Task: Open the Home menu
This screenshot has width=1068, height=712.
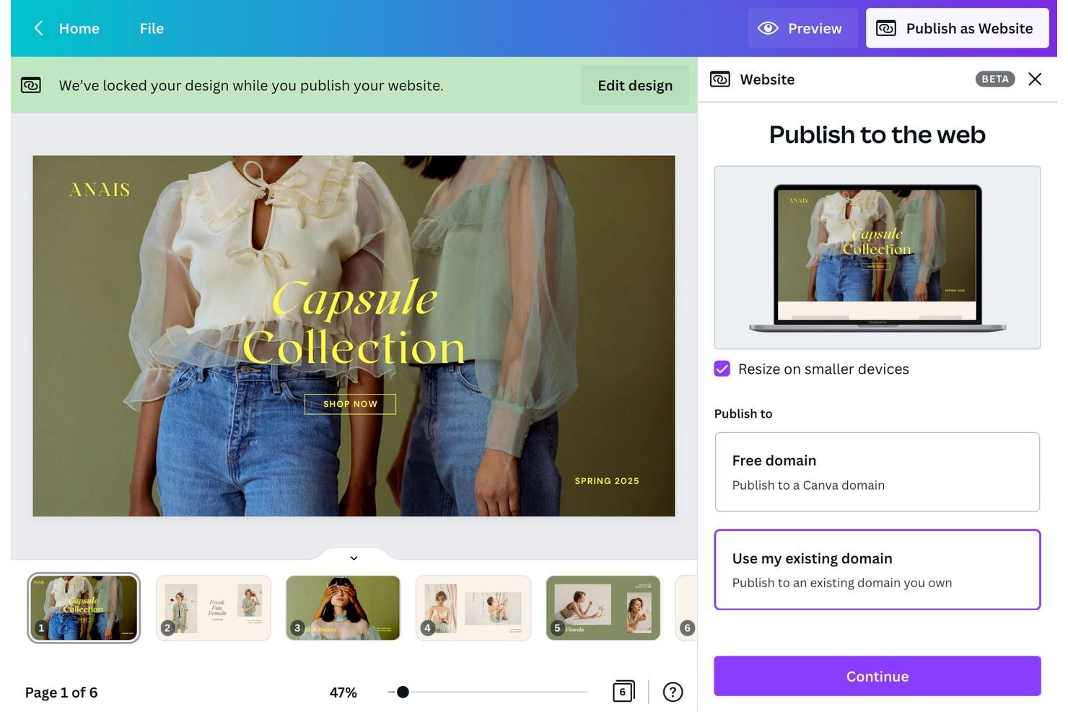Action: [79, 28]
